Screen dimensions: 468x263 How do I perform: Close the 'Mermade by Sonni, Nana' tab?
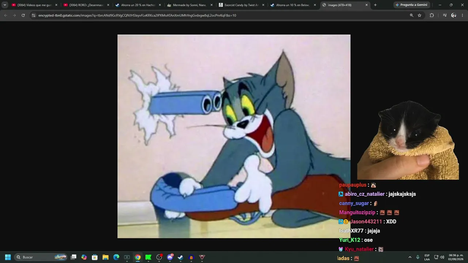pos(211,5)
